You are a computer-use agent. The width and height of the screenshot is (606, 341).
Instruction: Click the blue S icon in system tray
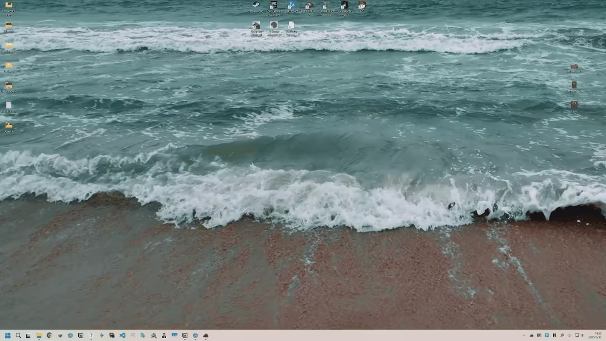click(x=547, y=335)
